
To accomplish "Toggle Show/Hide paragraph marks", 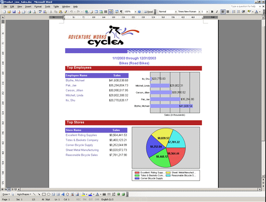I will pyautogui.click(x=121, y=12).
